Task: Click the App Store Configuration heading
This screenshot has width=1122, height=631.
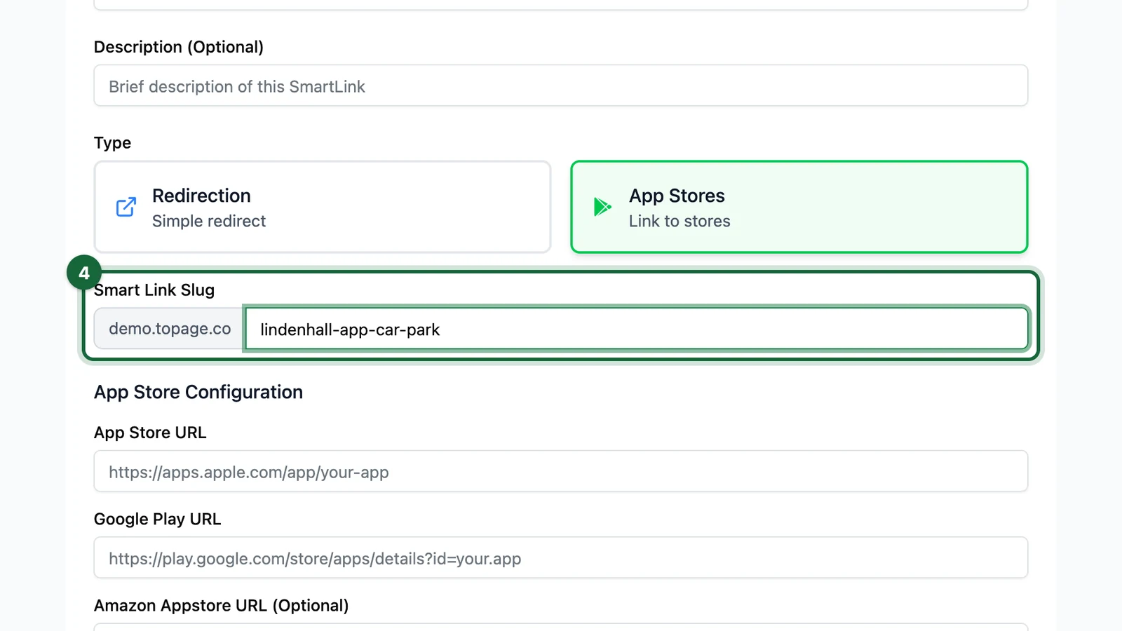Action: coord(198,392)
